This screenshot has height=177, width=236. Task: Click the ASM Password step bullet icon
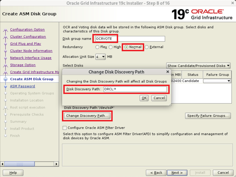5,86
